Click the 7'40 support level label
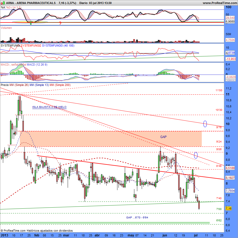 [219, 198]
